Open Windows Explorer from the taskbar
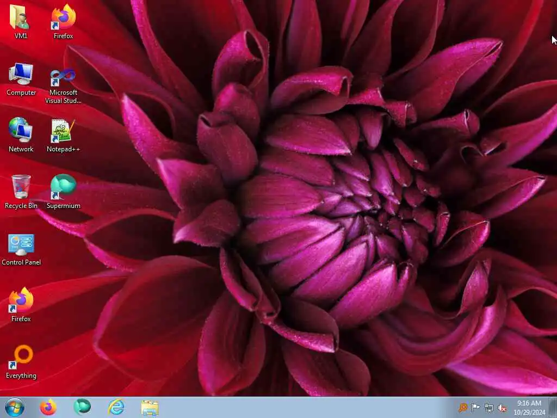The image size is (557, 418). (x=150, y=407)
